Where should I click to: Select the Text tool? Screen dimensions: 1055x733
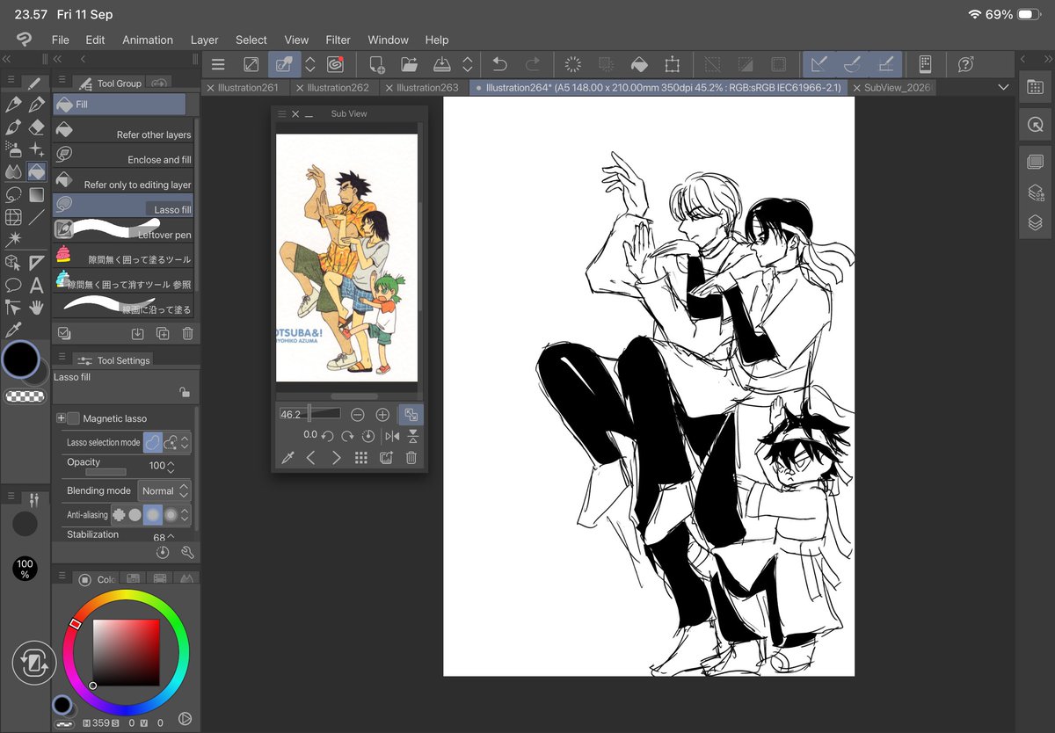(36, 285)
